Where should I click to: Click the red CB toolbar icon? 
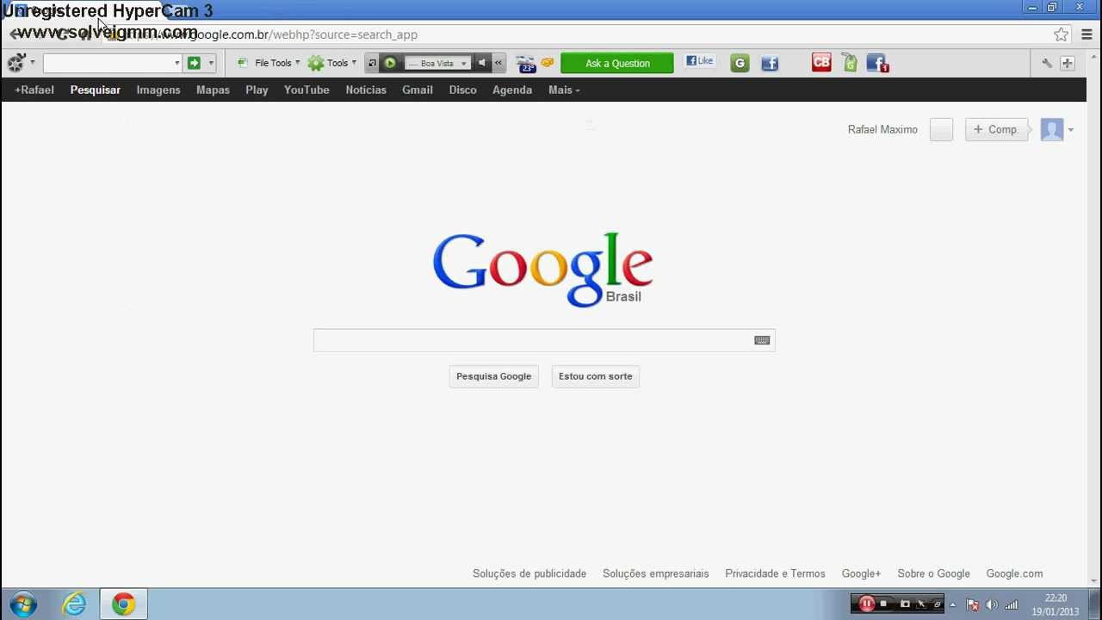coord(821,62)
